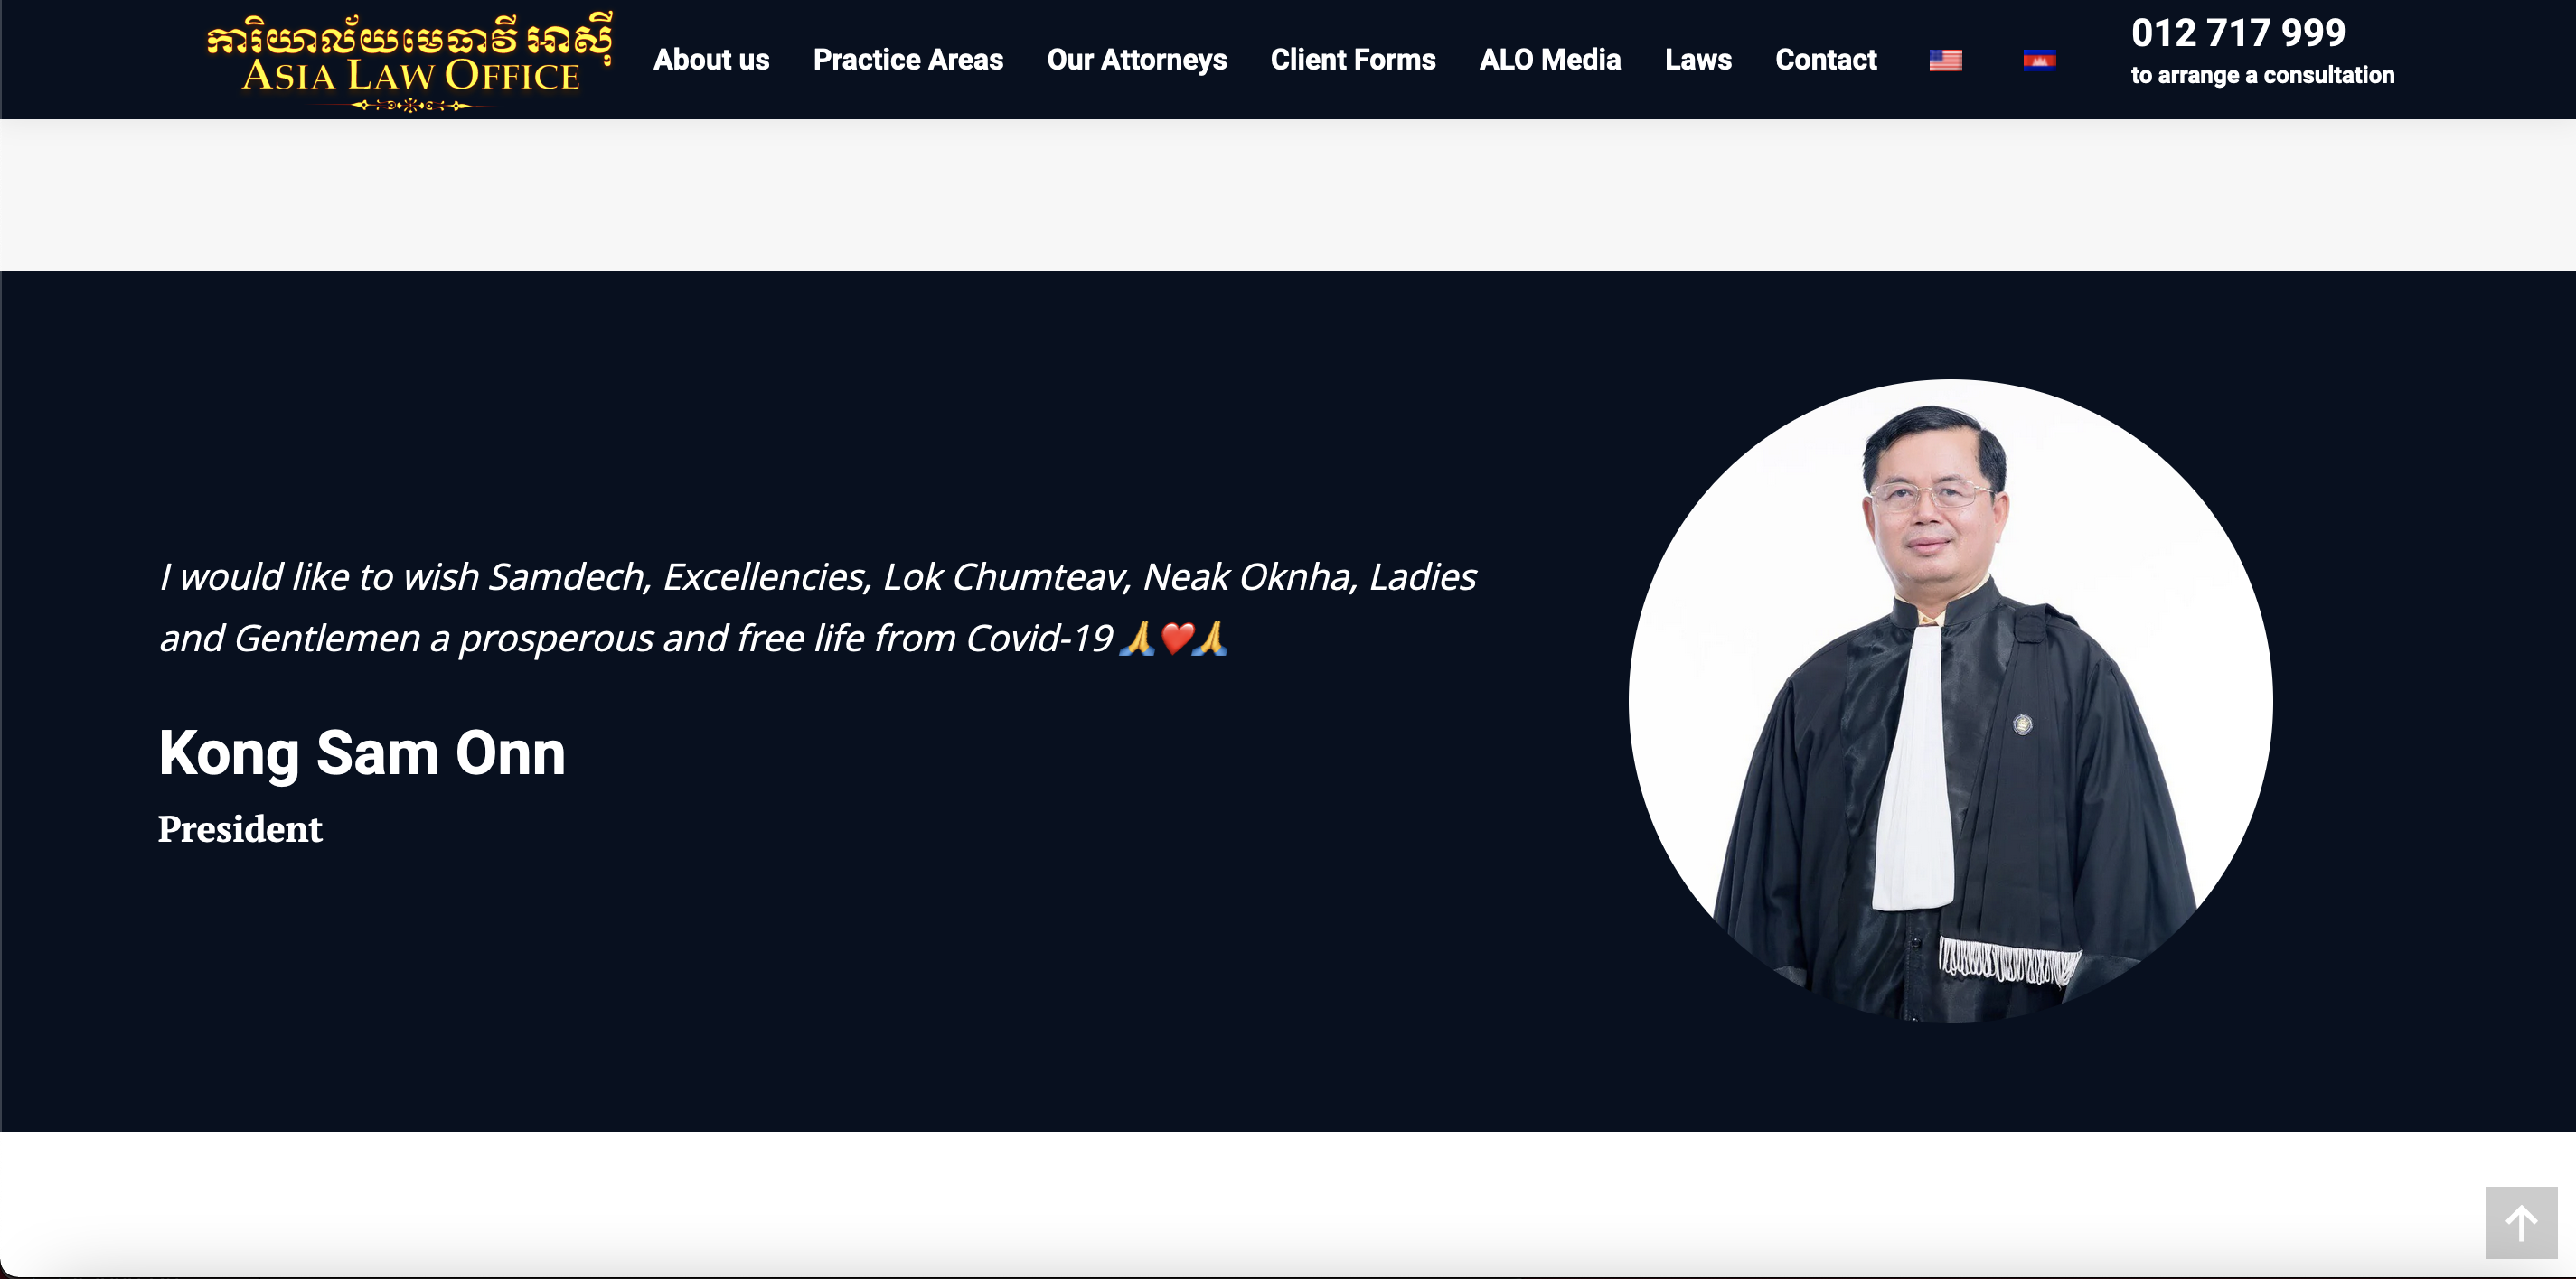Switch language via the Cambodian flag icon
The height and width of the screenshot is (1279, 2576).
[2039, 61]
